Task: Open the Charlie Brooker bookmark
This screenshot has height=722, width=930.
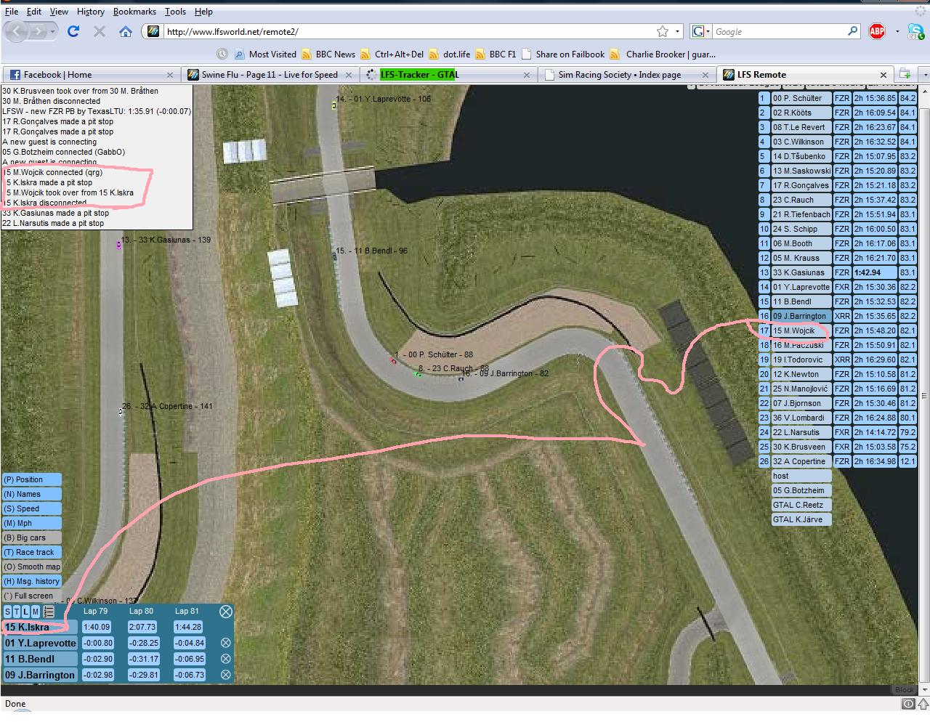Action: (x=663, y=54)
